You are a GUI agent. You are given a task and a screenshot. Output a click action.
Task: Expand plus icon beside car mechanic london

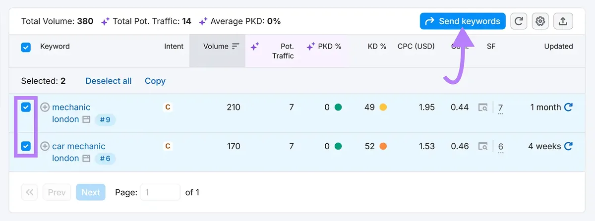point(45,146)
